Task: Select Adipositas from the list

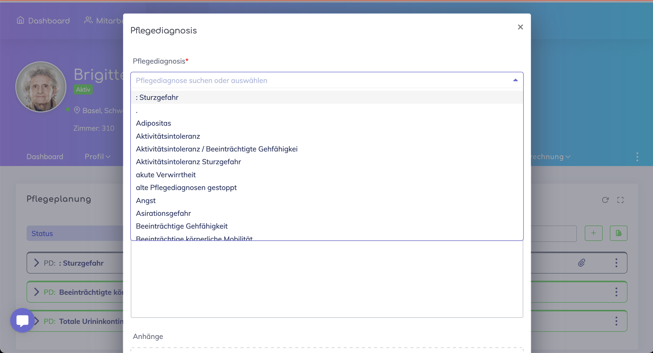Action: click(x=154, y=123)
